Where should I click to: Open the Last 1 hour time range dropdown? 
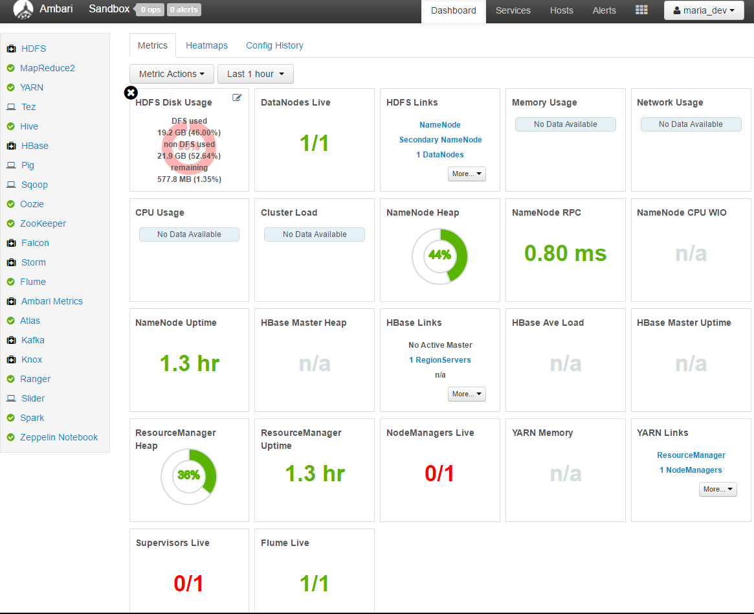[x=255, y=74]
